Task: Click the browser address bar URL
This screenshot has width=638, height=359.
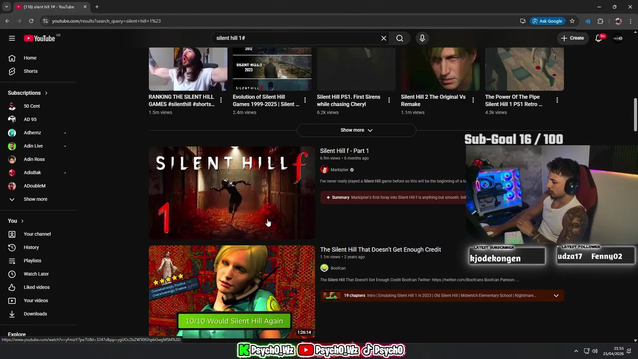Action: click(106, 21)
